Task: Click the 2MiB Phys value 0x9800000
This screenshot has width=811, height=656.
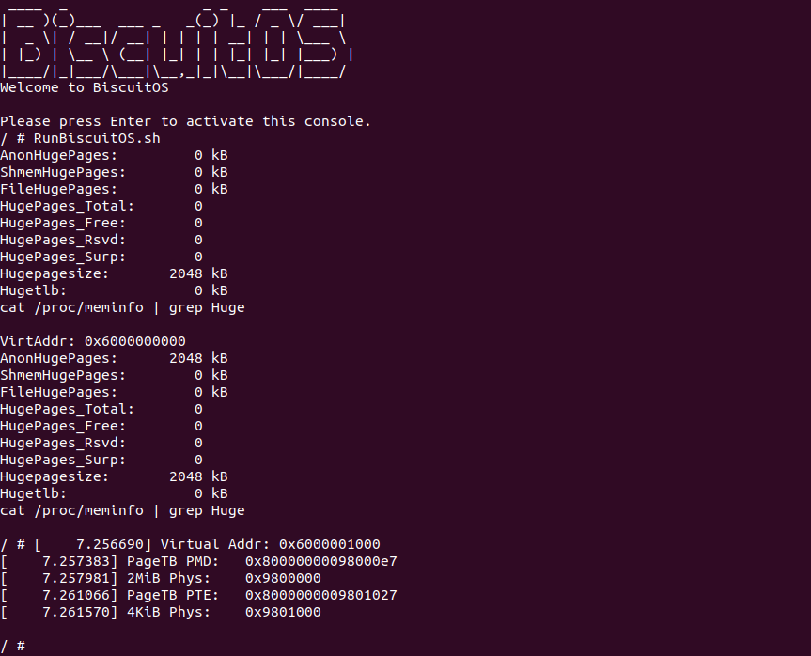Action: tap(283, 578)
